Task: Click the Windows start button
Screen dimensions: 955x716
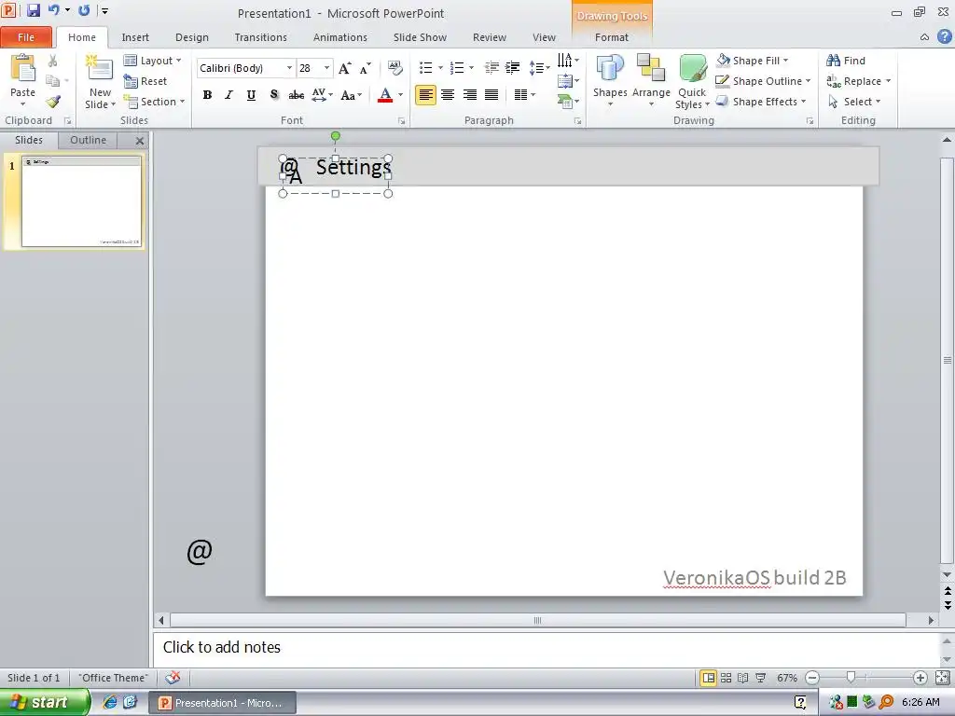Action: [44, 703]
